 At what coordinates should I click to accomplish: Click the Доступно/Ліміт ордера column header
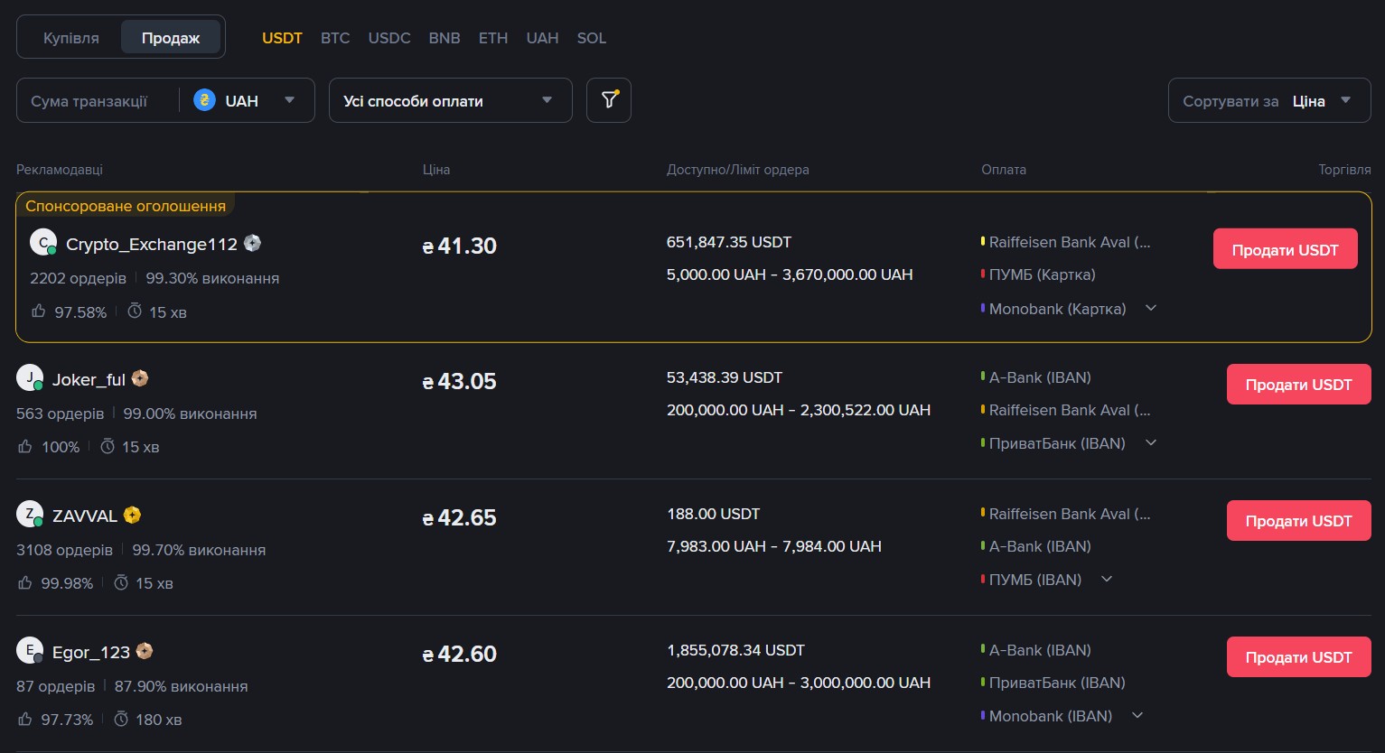pos(738,169)
